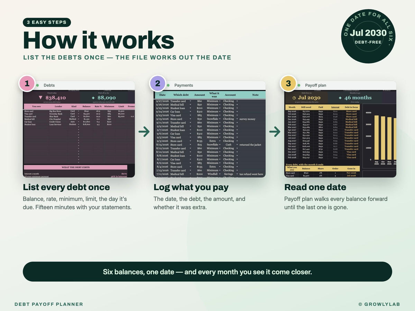The height and width of the screenshot is (311, 415).
Task: Click the Log what you pay heading
Action: click(191, 187)
